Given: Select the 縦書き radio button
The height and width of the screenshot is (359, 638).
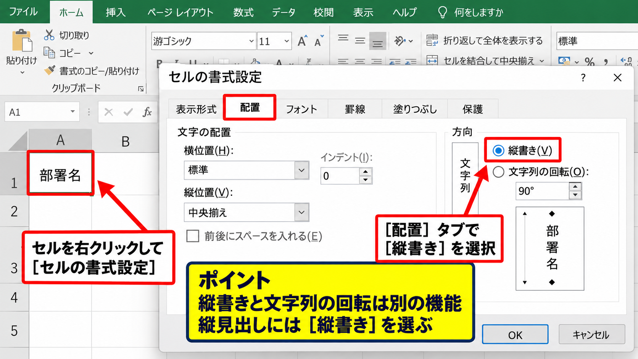Looking at the screenshot, I should point(498,151).
